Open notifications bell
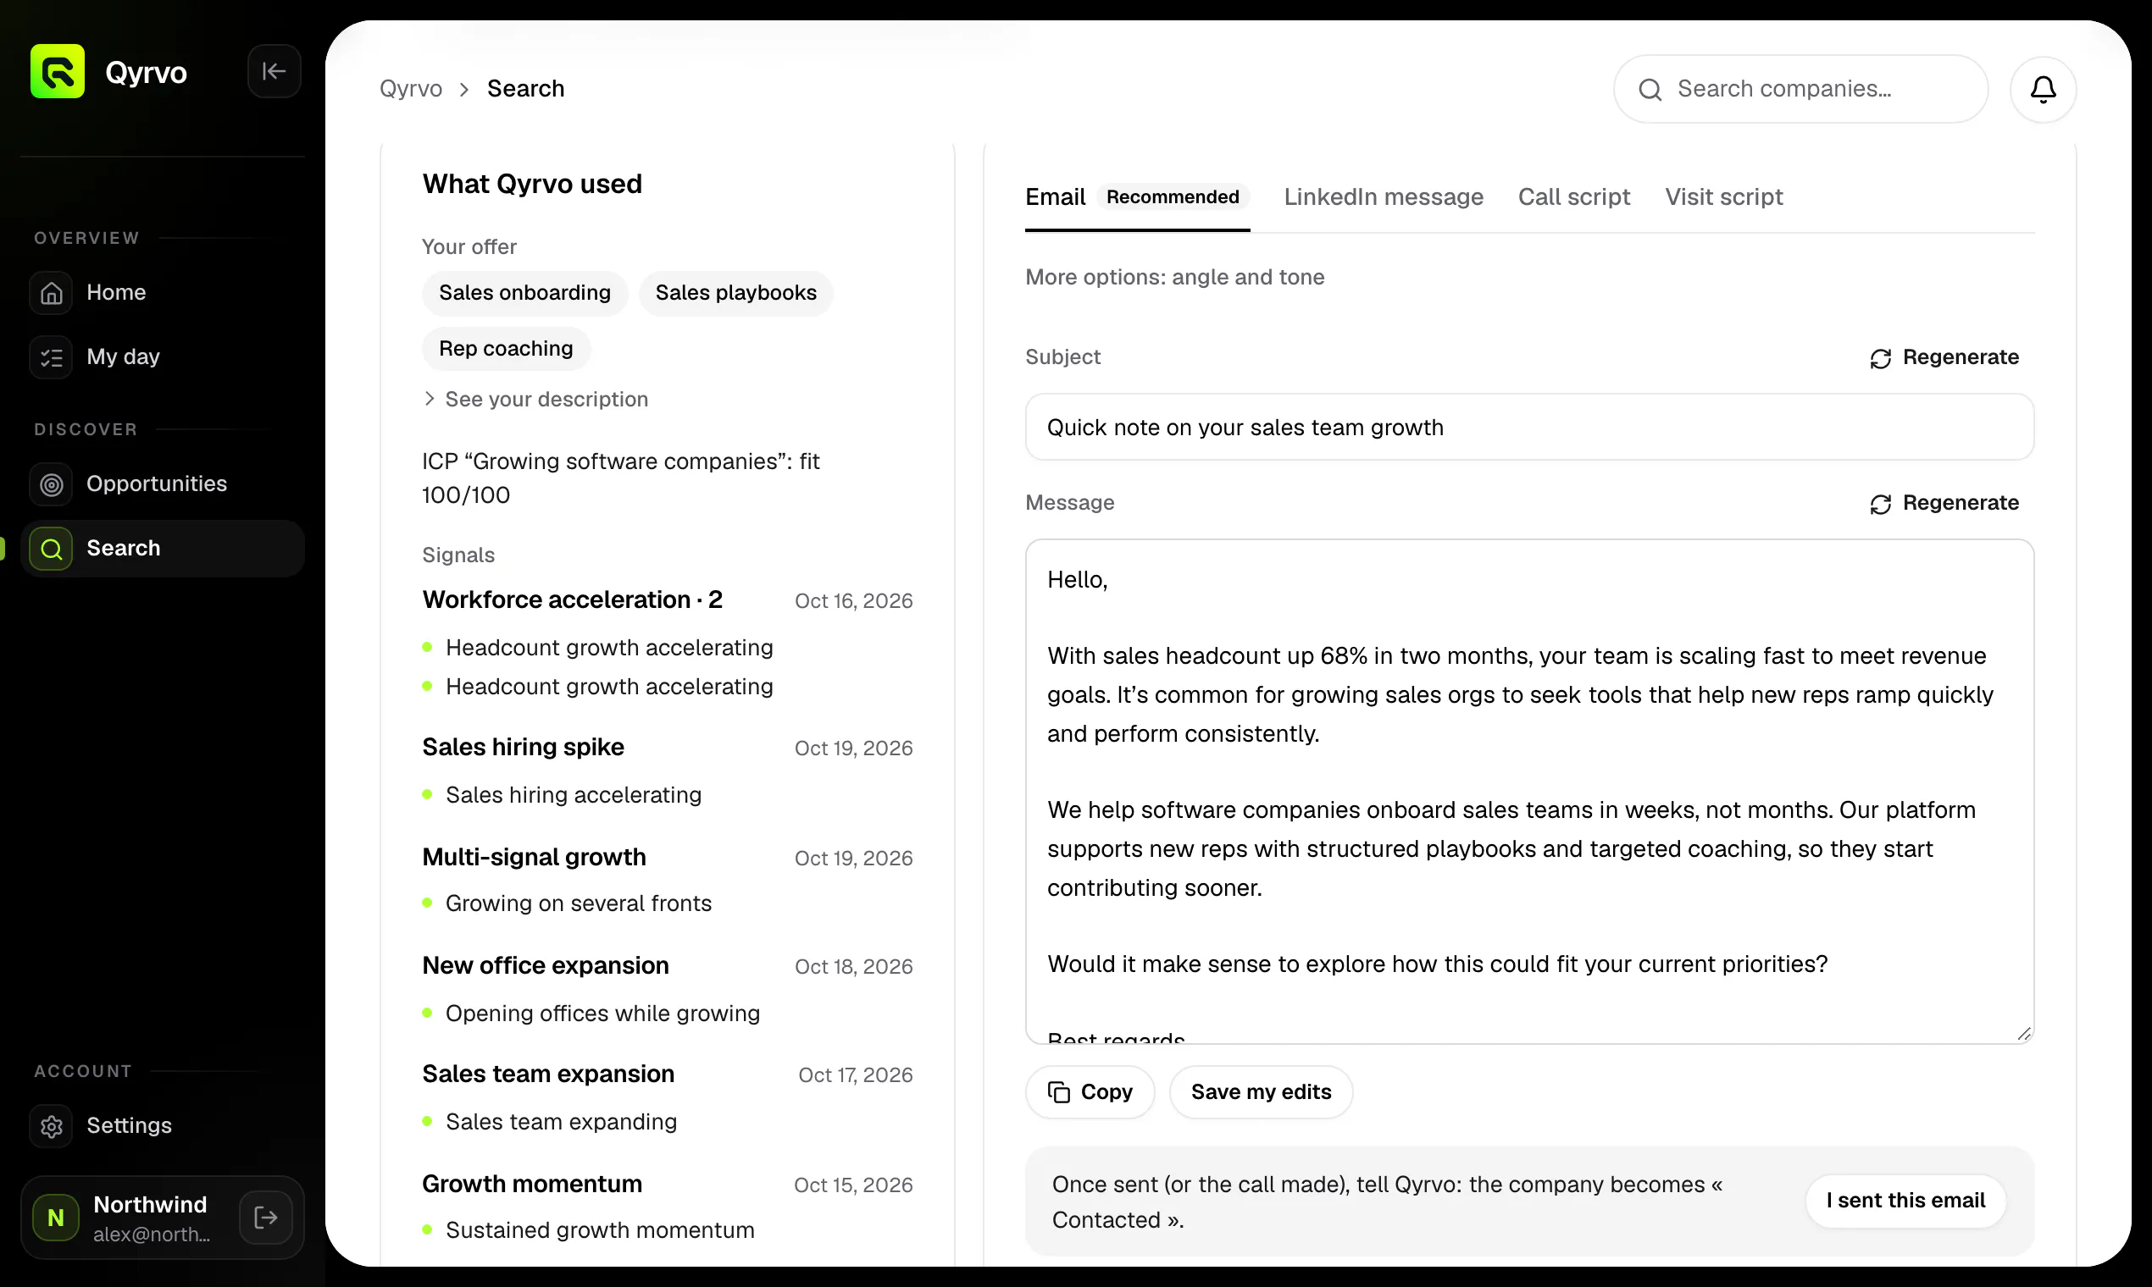Viewport: 2152px width, 1287px height. (2043, 89)
